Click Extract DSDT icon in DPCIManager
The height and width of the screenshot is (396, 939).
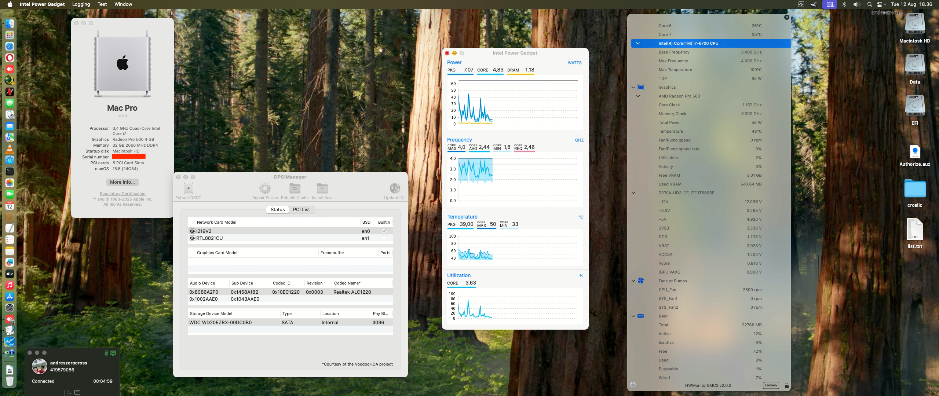[x=188, y=188]
